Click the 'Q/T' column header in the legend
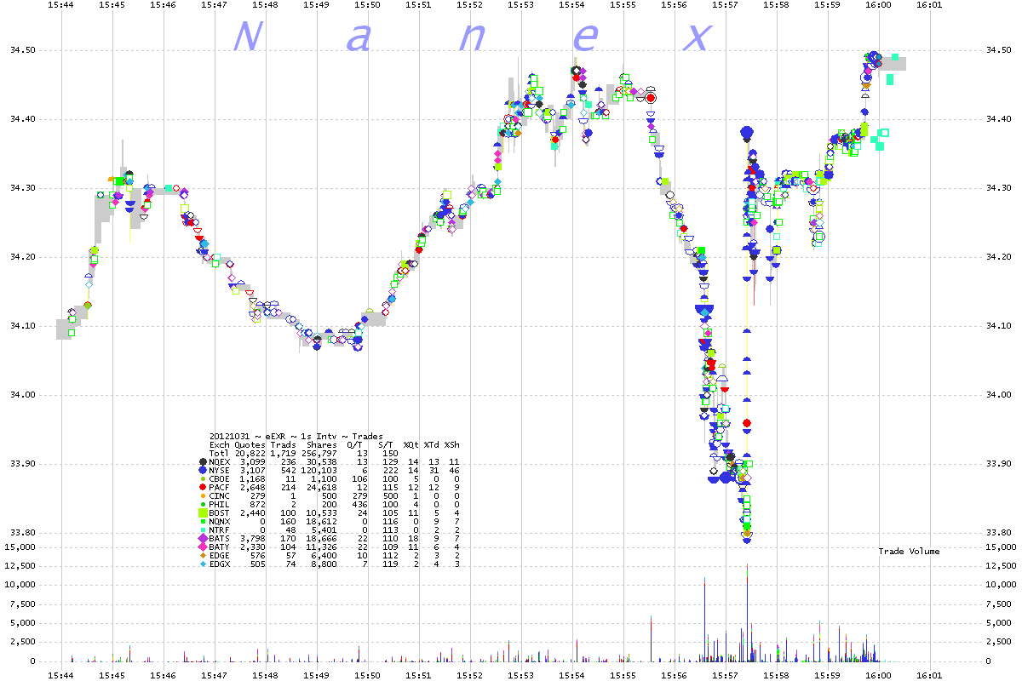This screenshot has width=1022, height=681. (x=355, y=444)
